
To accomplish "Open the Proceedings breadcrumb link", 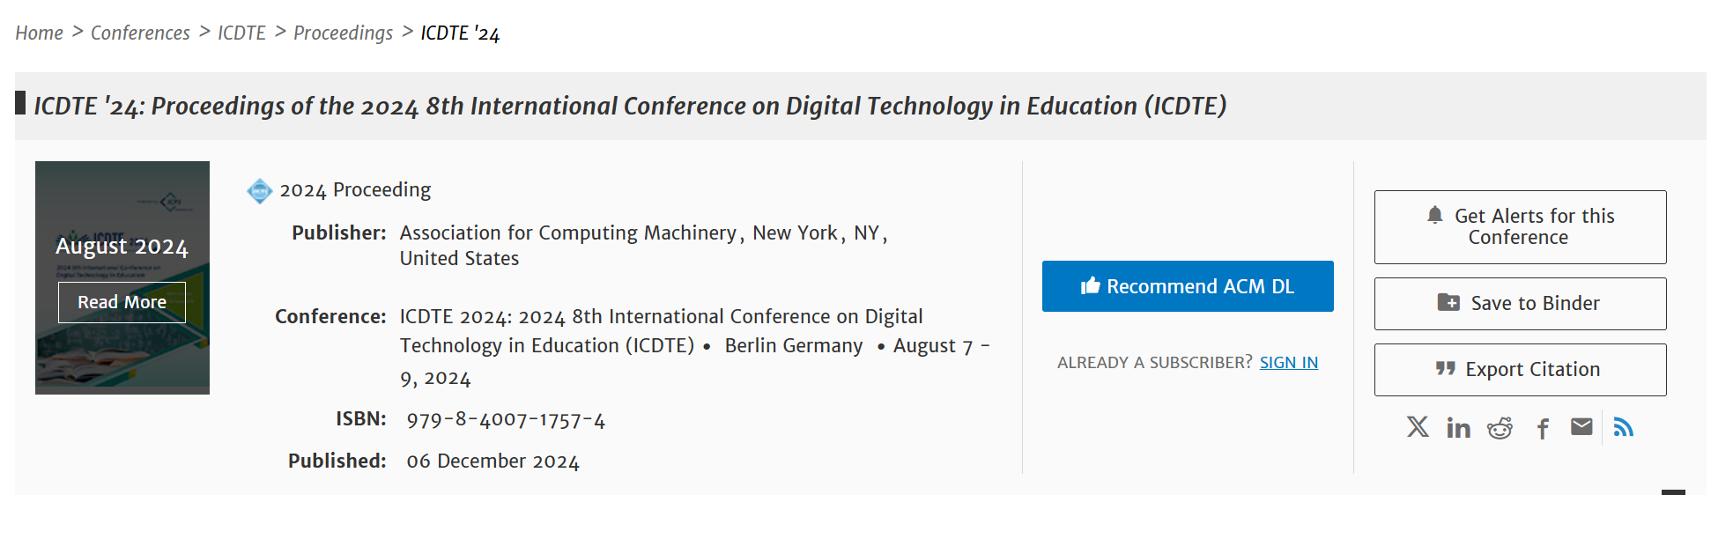I will pyautogui.click(x=343, y=33).
